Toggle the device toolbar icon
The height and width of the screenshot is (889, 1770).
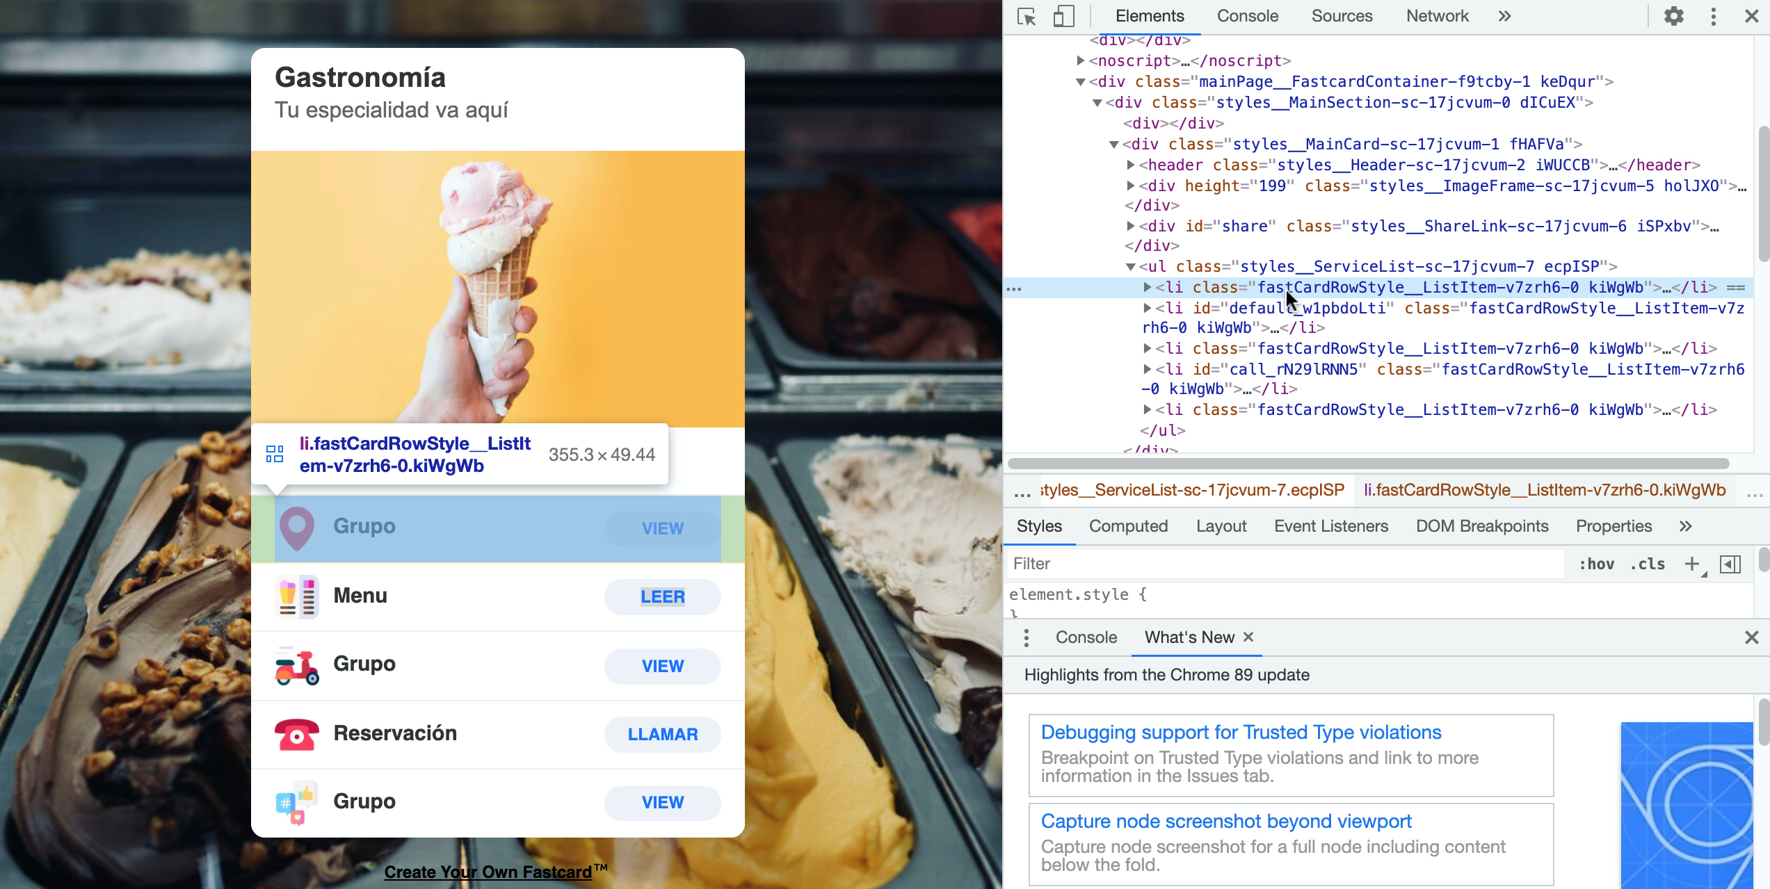(1063, 16)
